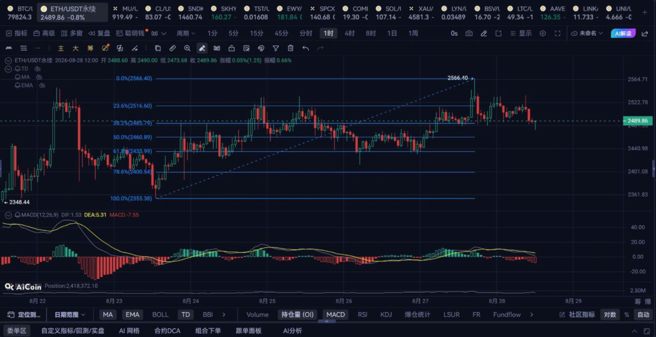This screenshot has width=656, height=337.
Task: Open the three-dots more tools menu
Action: point(38,48)
